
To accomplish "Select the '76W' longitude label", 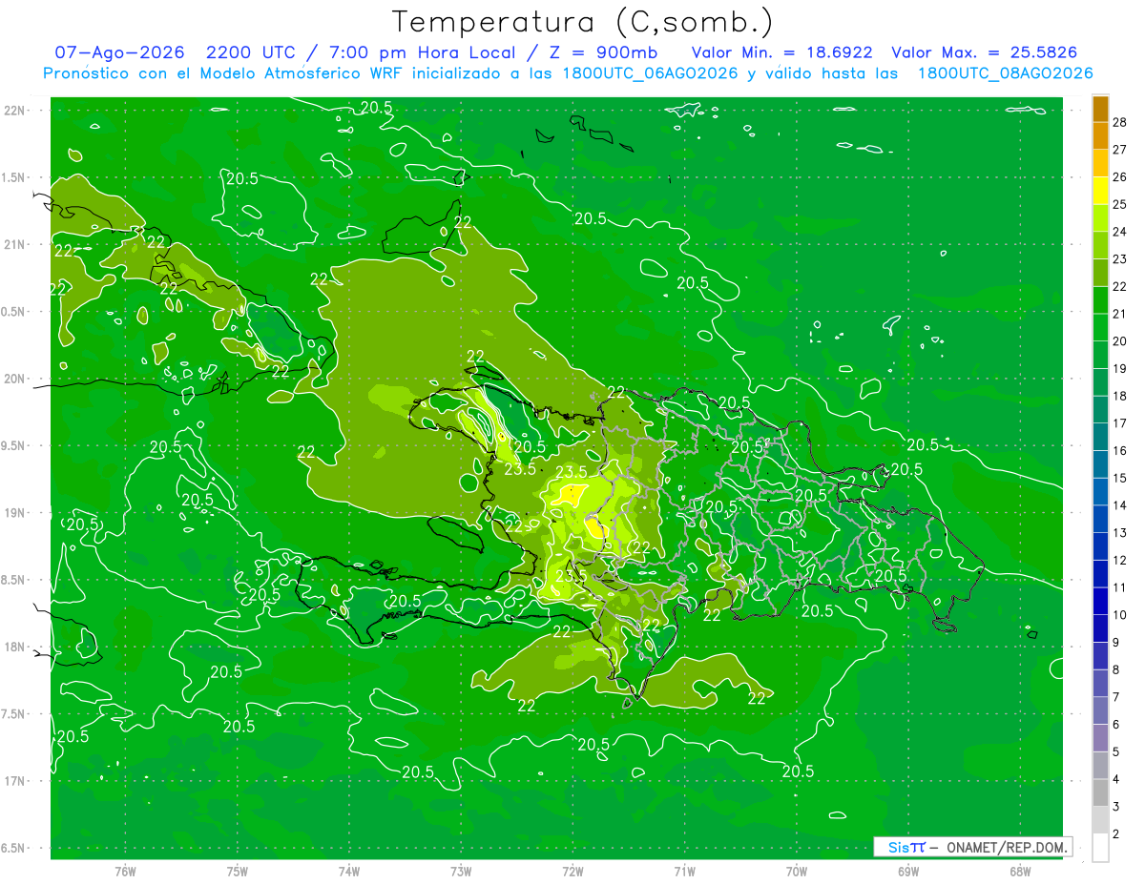I will 125,872.
